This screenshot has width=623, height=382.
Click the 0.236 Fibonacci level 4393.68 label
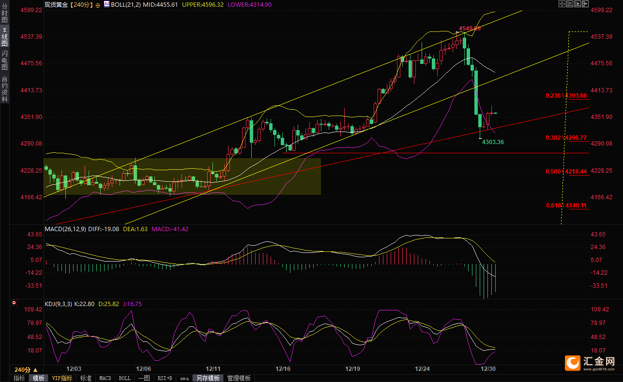566,95
